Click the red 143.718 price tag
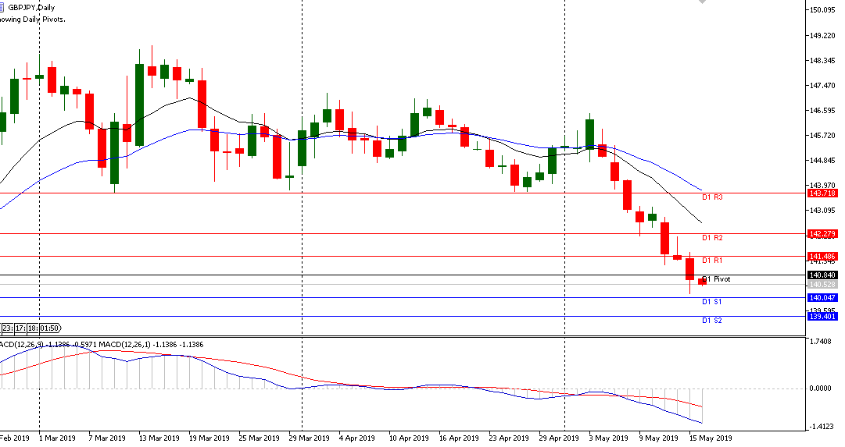 click(x=823, y=193)
